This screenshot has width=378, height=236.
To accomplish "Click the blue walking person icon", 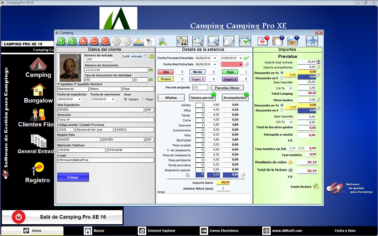I will (312, 41).
